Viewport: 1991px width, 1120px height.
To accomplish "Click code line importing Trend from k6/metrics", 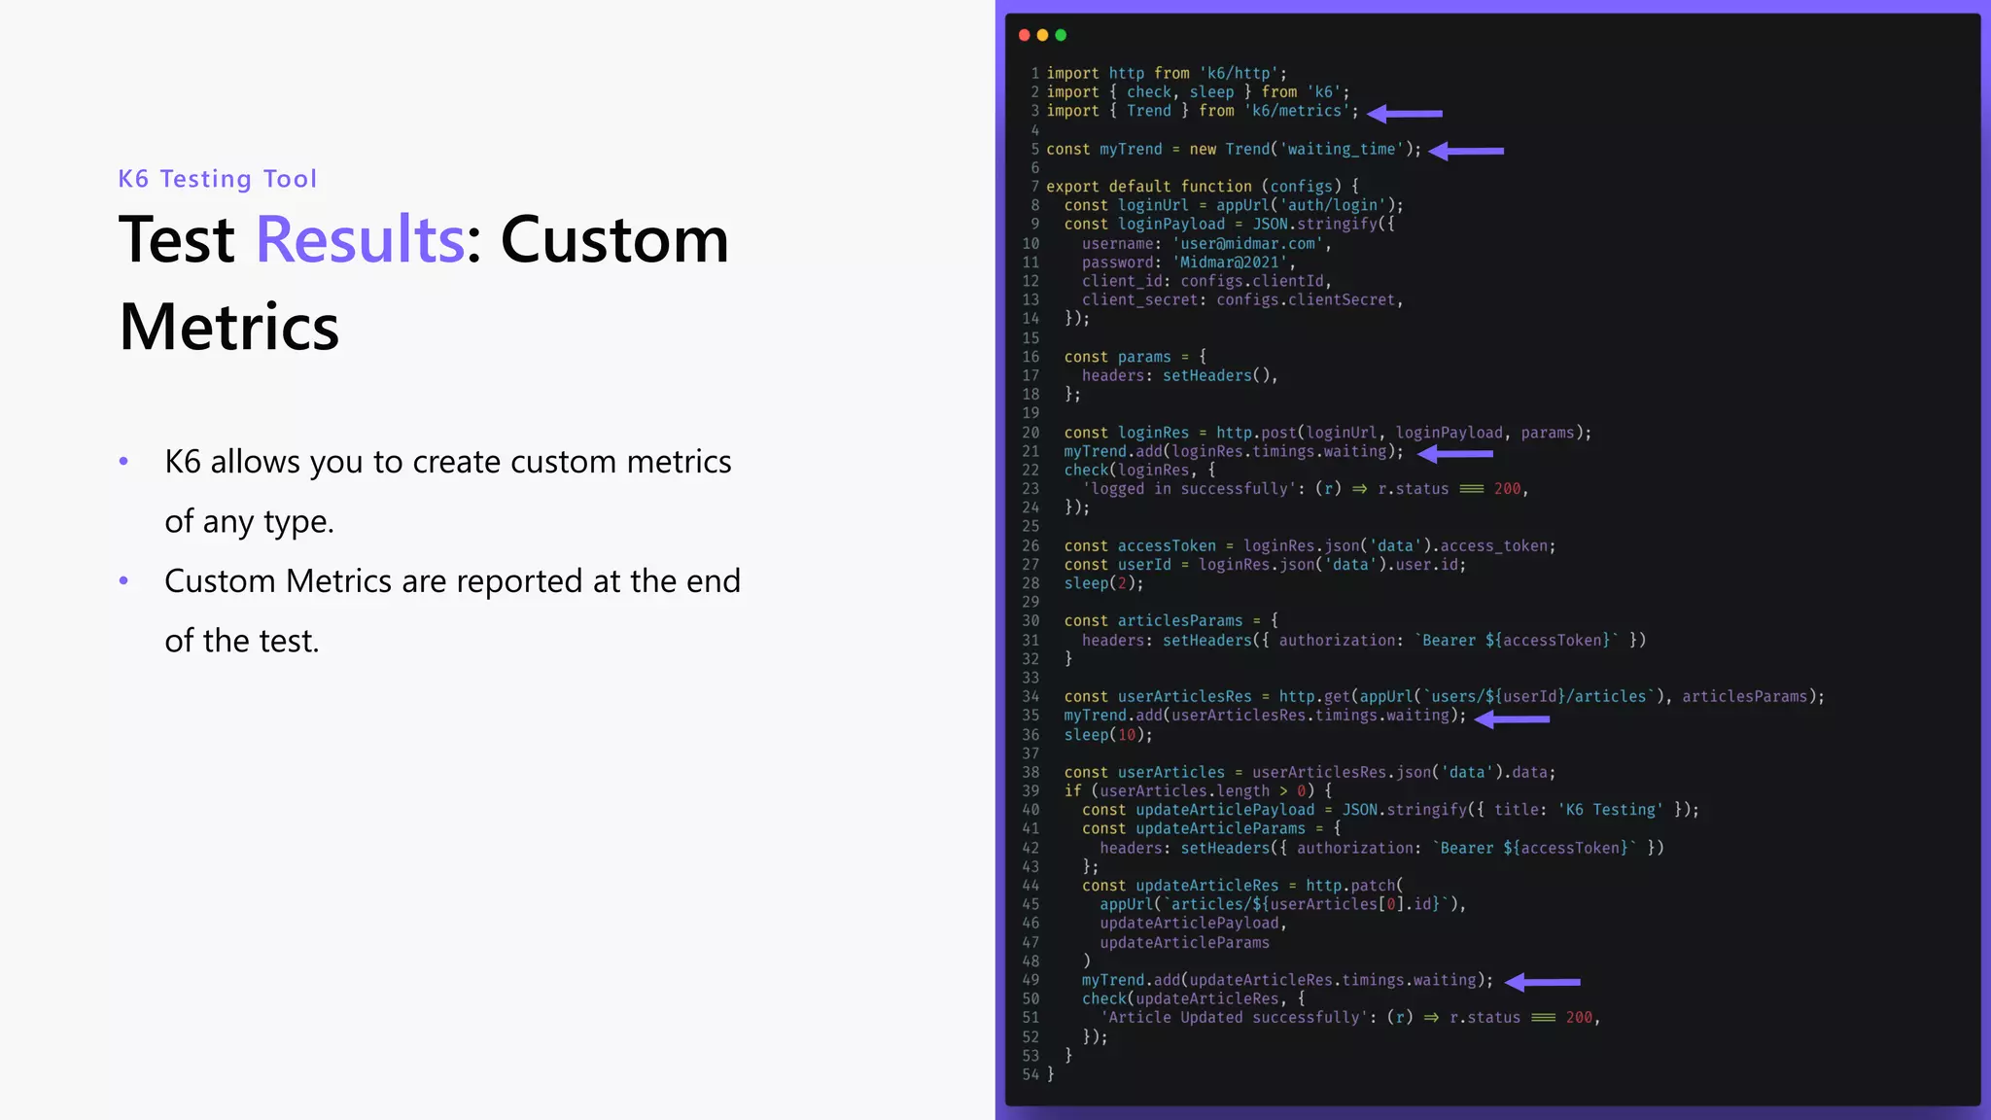I will pyautogui.click(x=1203, y=111).
